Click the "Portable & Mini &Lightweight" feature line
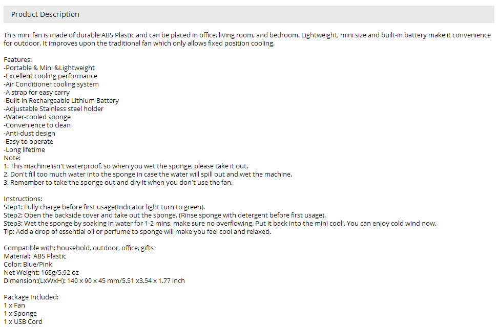499x327 pixels. point(49,68)
